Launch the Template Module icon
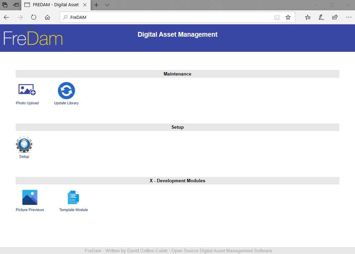The image size is (355, 254). point(73,197)
